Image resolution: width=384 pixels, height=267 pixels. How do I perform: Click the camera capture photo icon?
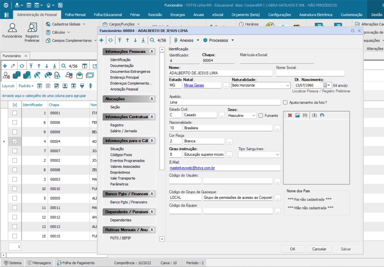click(x=314, y=115)
